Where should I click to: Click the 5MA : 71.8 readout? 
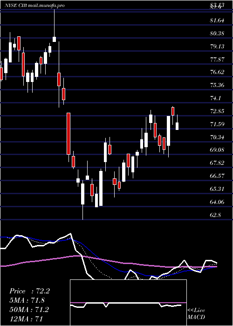pyautogui.click(x=27, y=300)
